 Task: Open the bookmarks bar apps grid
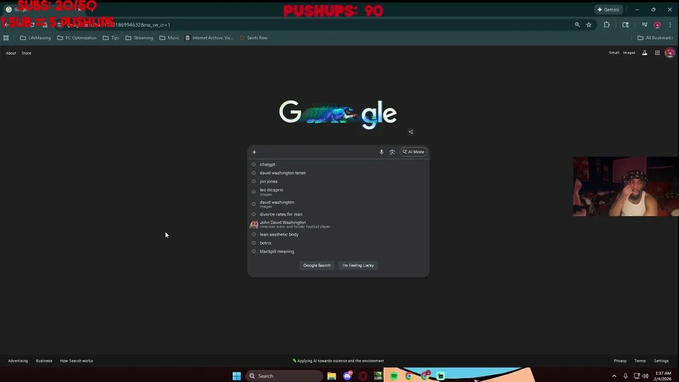pyautogui.click(x=6, y=38)
